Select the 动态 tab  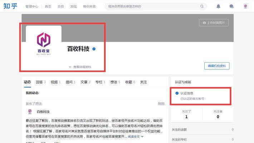pyautogui.click(x=28, y=82)
